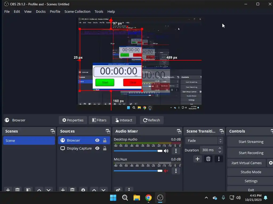Viewport: 273px width, 204px height.
Task: Add a new scene transition
Action: click(x=198, y=159)
